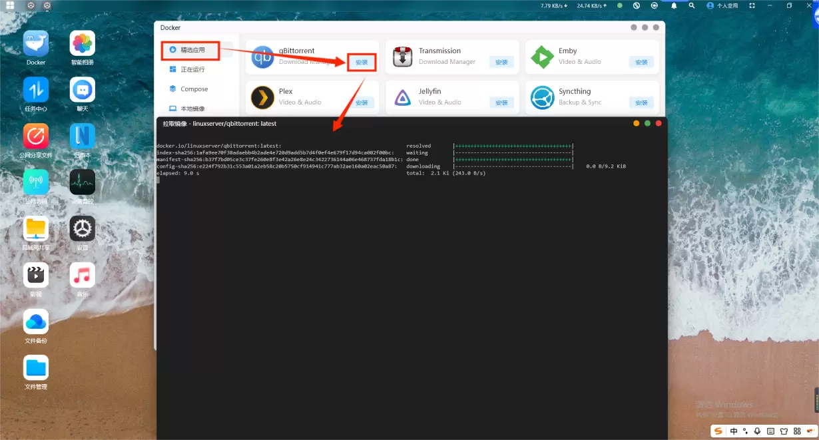This screenshot has height=440, width=819.
Task: Launch the 音乐 music app icon
Action: point(83,275)
